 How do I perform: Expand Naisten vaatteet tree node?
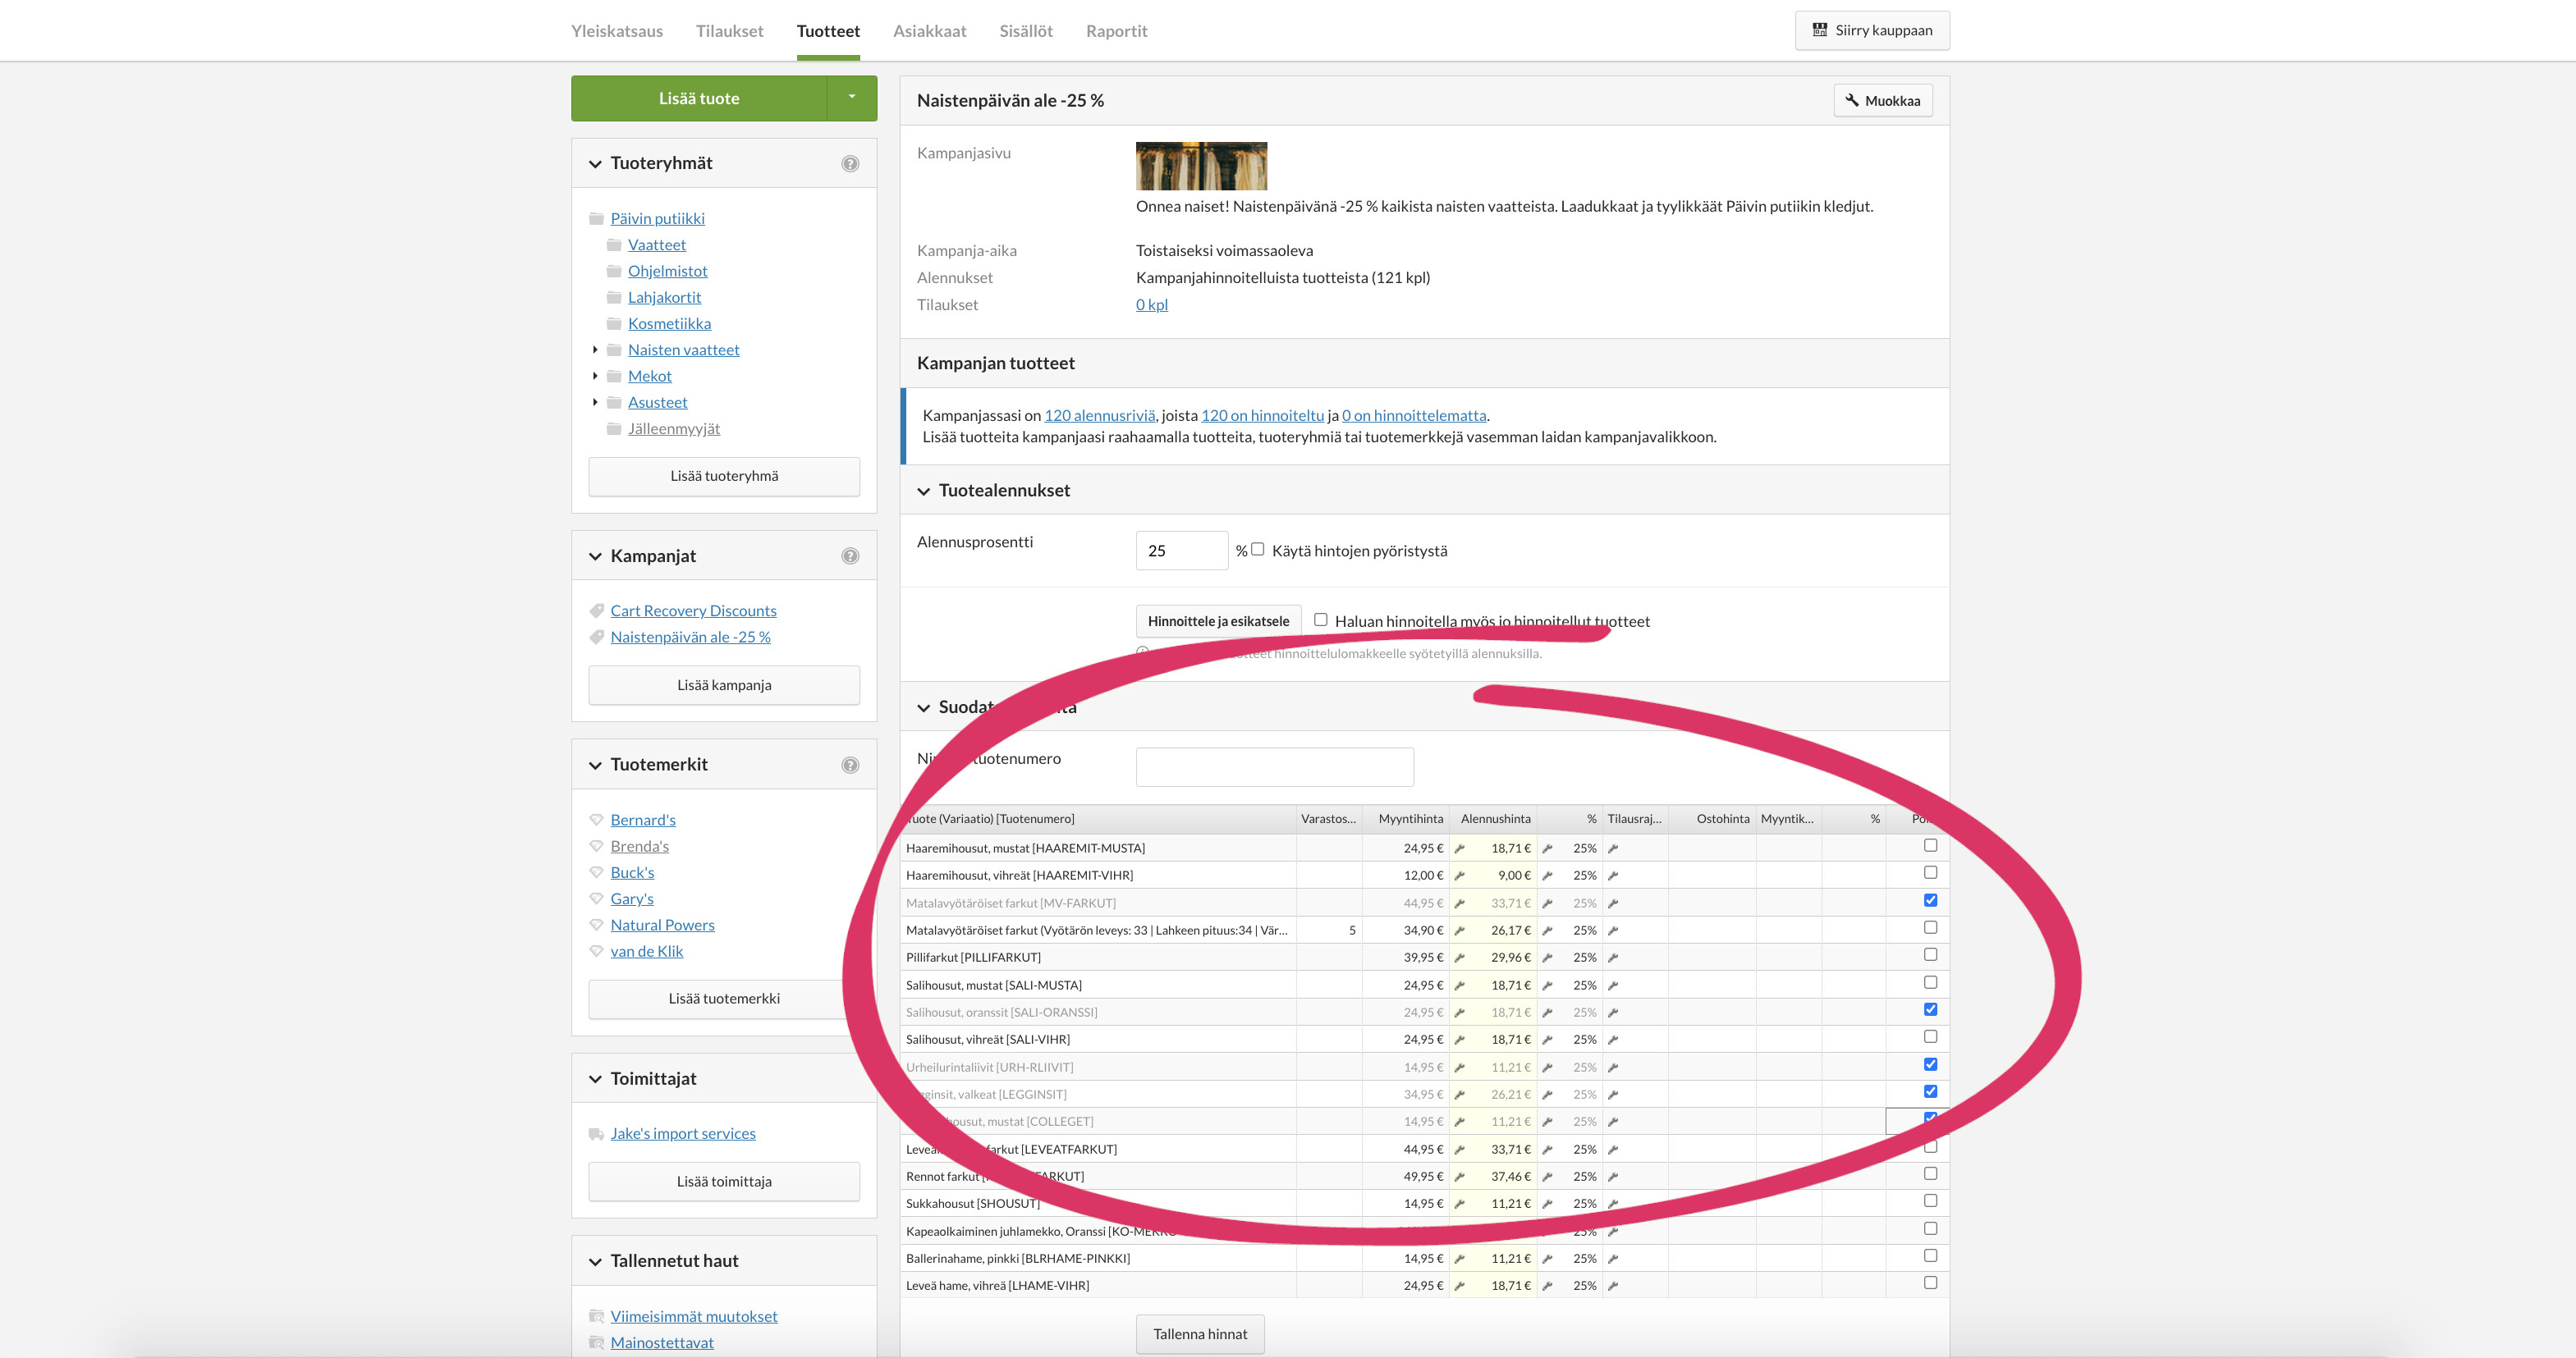coord(595,350)
